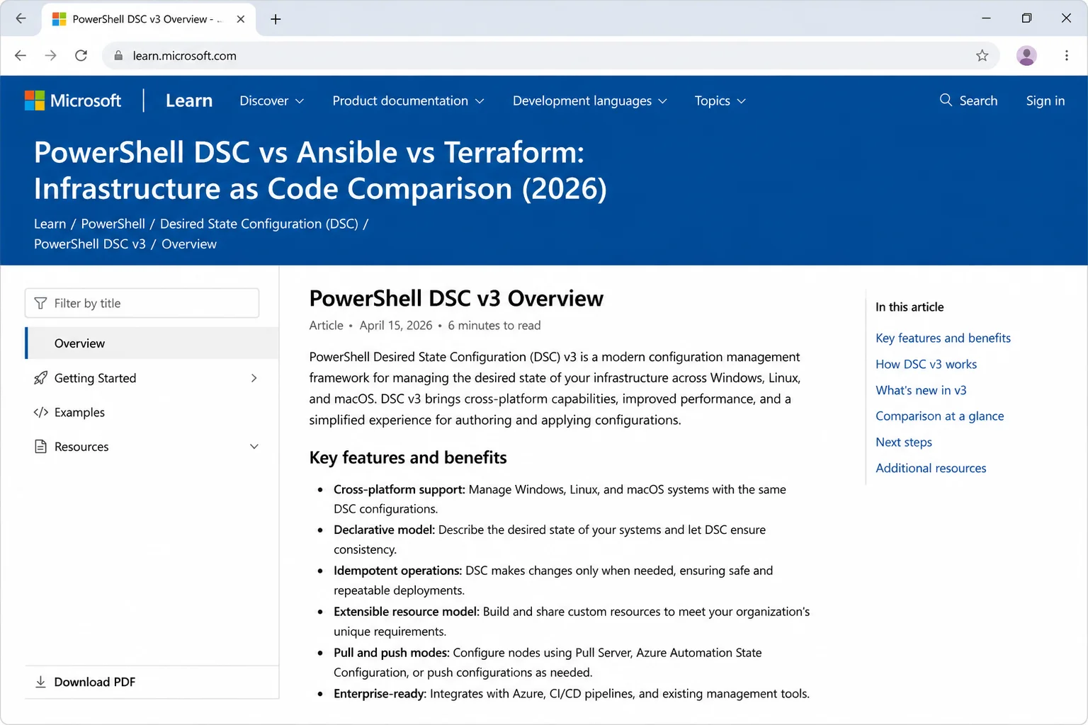Open the browser profile avatar
The image size is (1088, 725).
(x=1026, y=55)
